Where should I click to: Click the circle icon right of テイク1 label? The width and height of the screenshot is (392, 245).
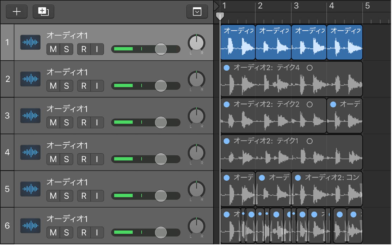(x=310, y=141)
